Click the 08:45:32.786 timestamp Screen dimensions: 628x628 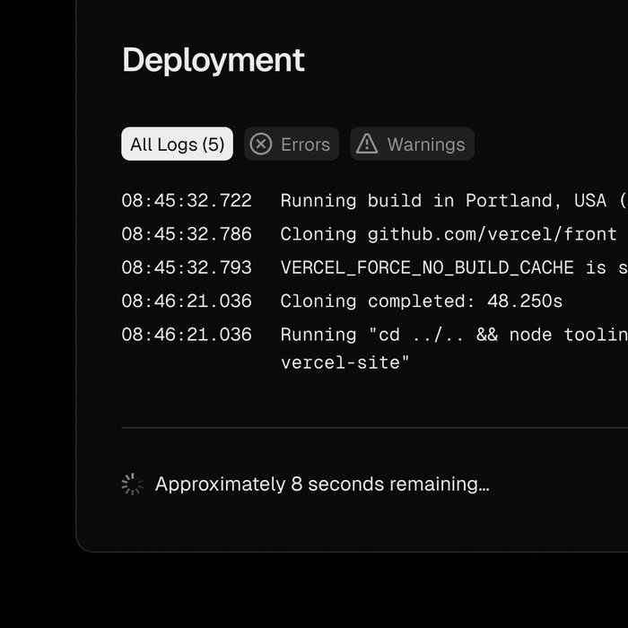point(187,234)
